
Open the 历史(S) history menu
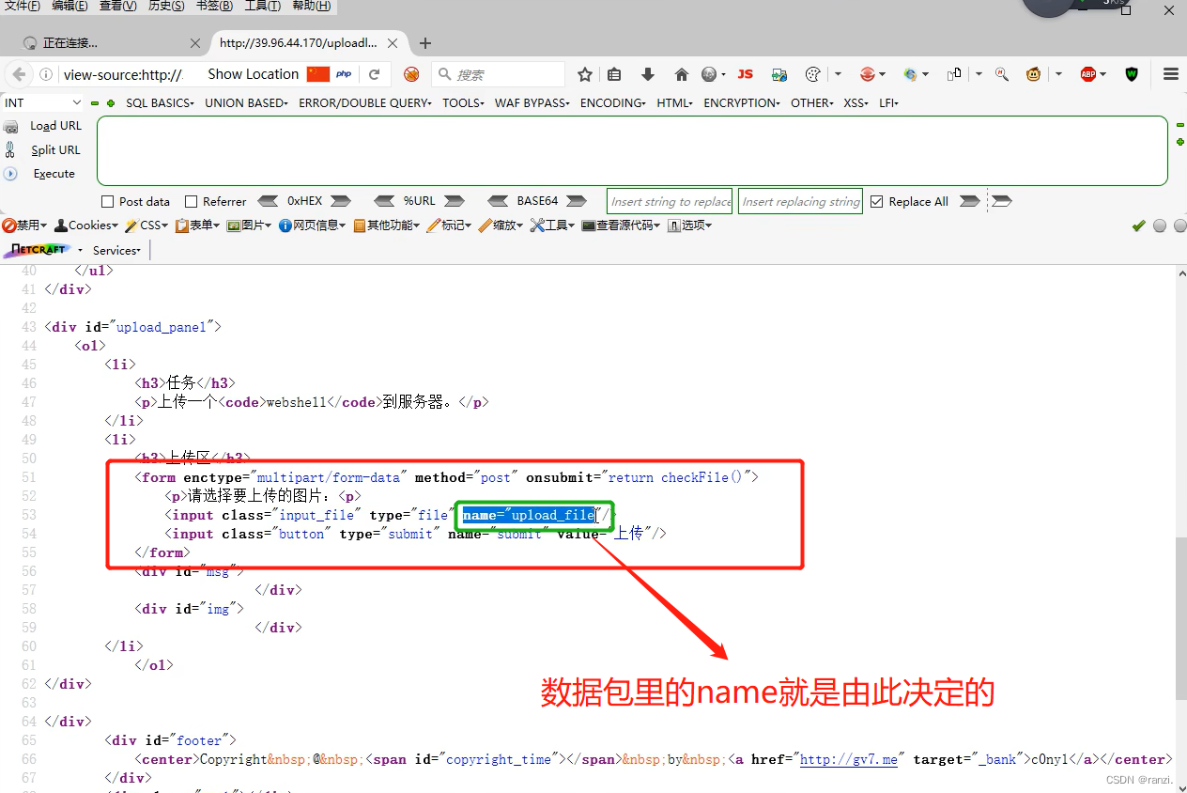[x=165, y=6]
